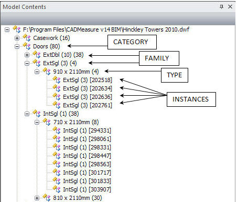Close the Model Contents panel
This screenshot has height=202, width=237.
tap(230, 7)
